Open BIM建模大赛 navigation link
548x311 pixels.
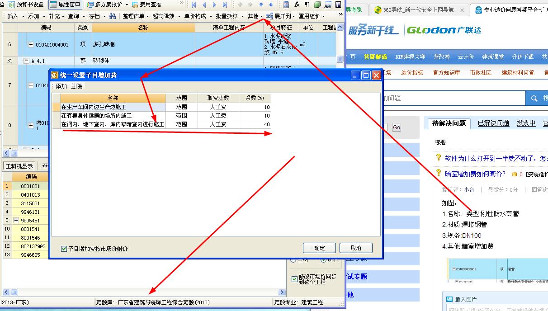[410, 57]
